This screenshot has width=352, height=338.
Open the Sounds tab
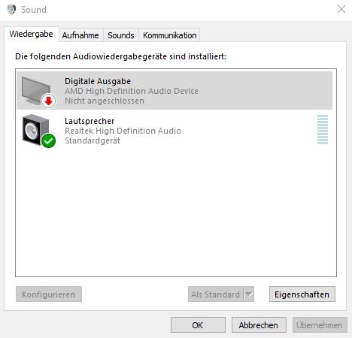coord(121,35)
